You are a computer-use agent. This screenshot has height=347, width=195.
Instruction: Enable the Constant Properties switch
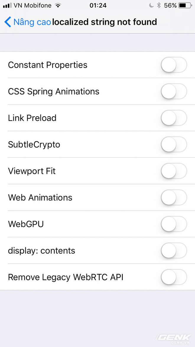point(174,65)
